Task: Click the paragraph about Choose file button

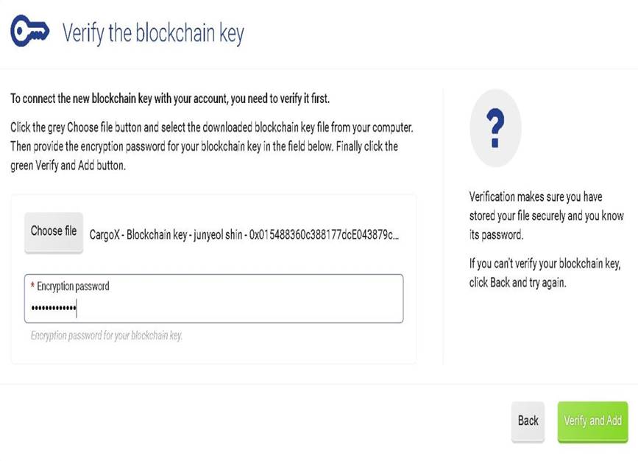Action: pos(212,147)
